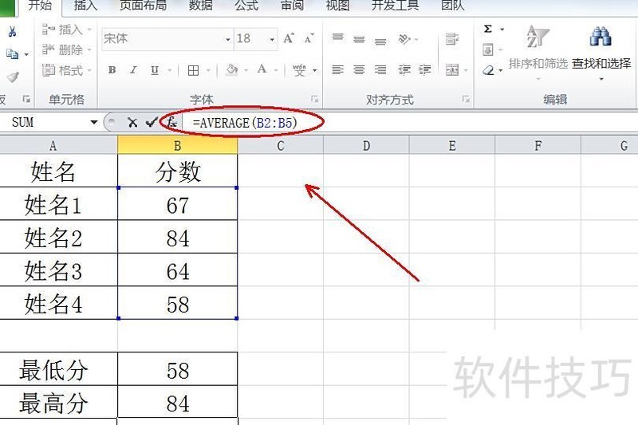Click the text Orientation icon
Screen dimensions: 638x425
point(404,39)
